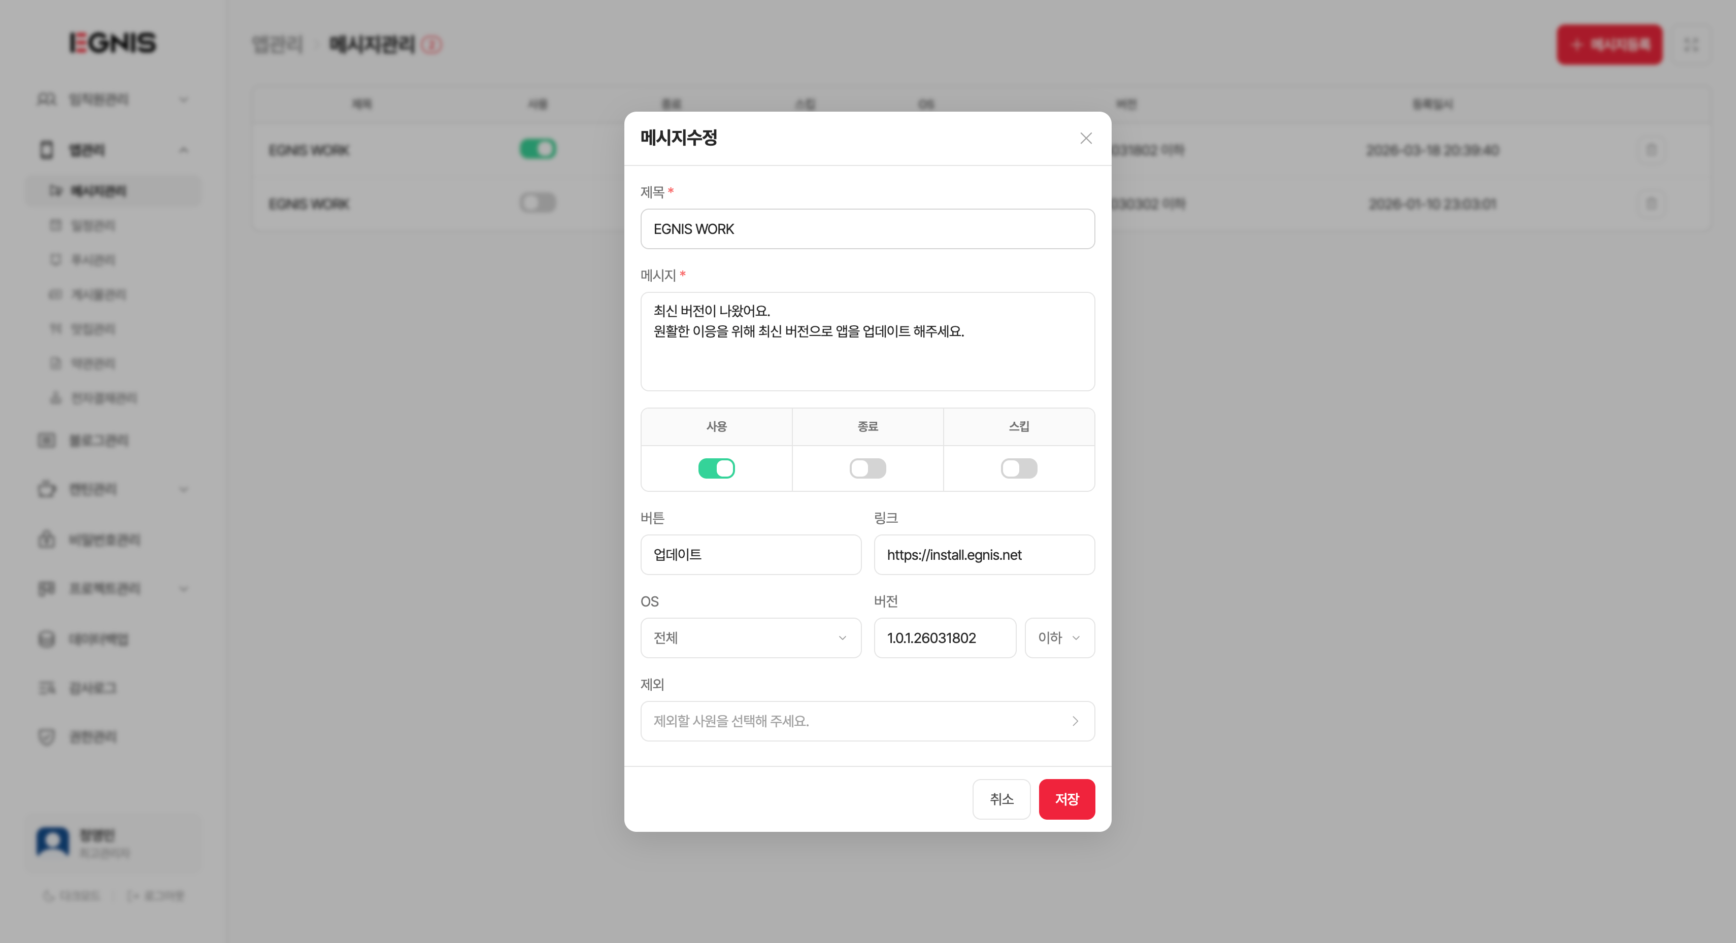The image size is (1736, 943).
Task: Click first EGNIS WORK title in the table
Action: pos(309,150)
